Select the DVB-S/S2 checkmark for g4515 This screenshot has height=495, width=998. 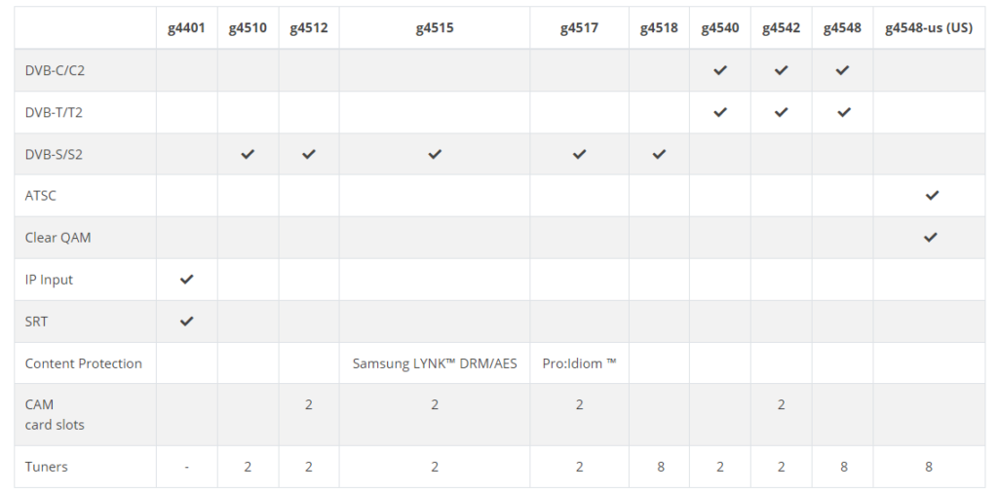click(x=434, y=154)
